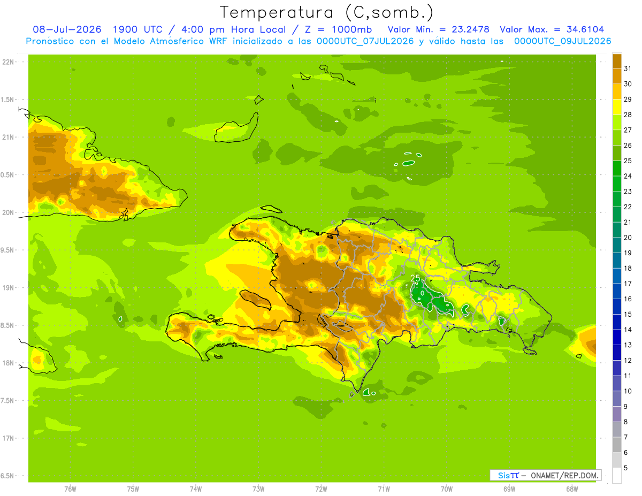Click the "Valor Max. = 34.6104" text

(x=552, y=29)
